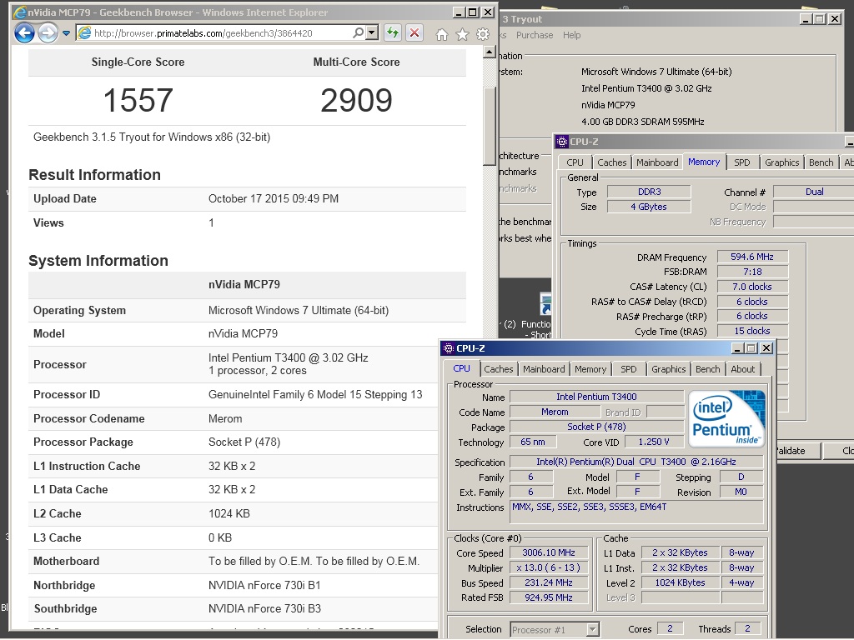The height and width of the screenshot is (640, 854).
Task: Stop loading with the red X button
Action: coord(414,33)
